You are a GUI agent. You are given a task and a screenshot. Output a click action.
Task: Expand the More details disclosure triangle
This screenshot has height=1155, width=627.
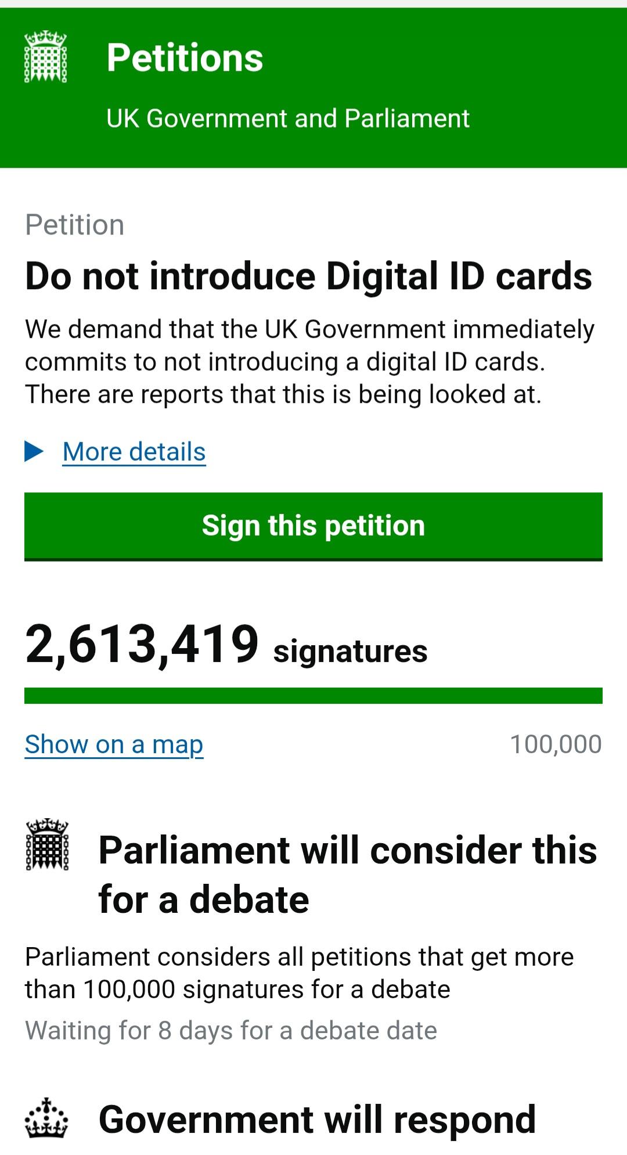click(x=34, y=451)
